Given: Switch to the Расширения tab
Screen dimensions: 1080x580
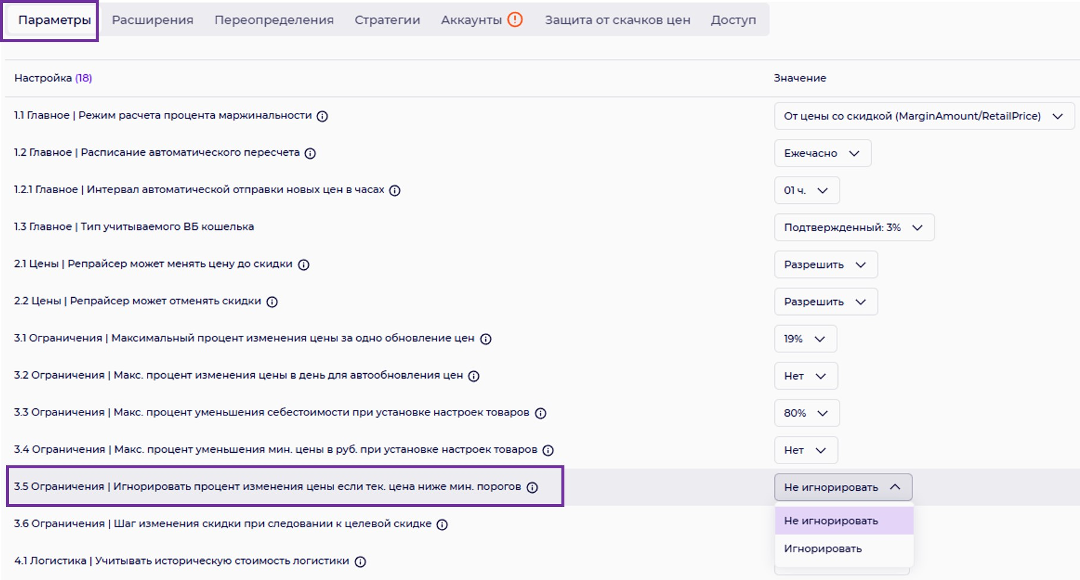Looking at the screenshot, I should pyautogui.click(x=152, y=20).
